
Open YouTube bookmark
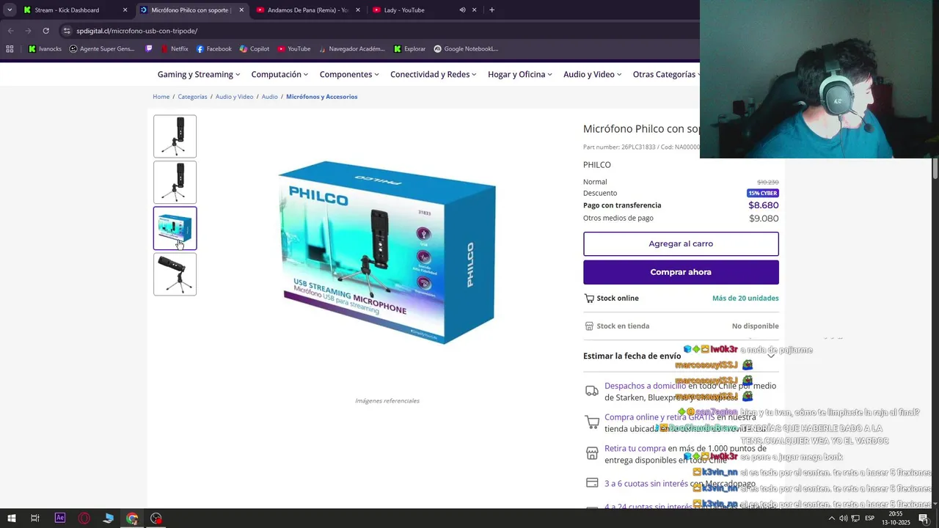293,49
